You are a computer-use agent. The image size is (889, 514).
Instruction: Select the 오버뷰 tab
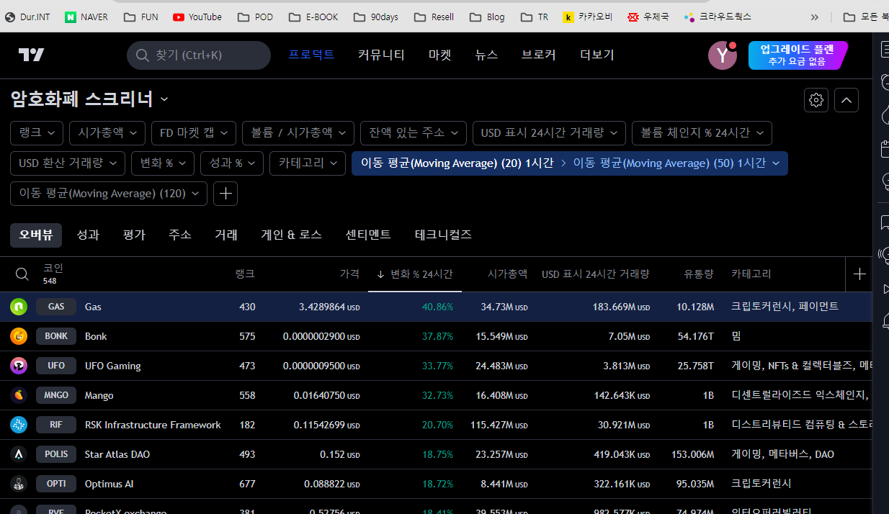pyautogui.click(x=36, y=235)
